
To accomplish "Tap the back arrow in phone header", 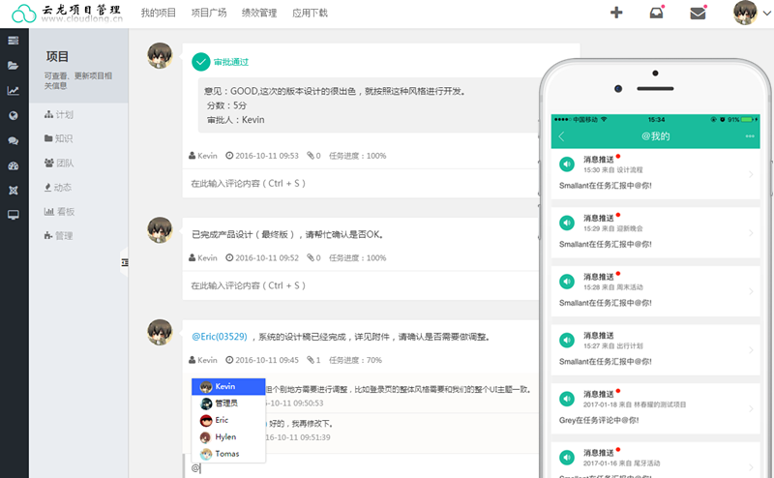I will [561, 136].
